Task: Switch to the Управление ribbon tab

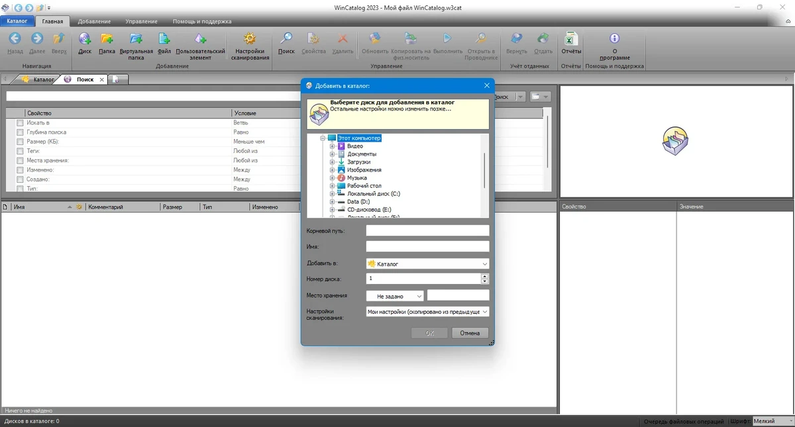Action: pos(141,22)
